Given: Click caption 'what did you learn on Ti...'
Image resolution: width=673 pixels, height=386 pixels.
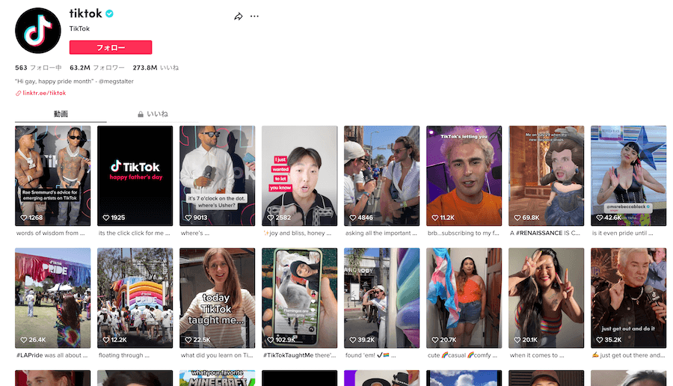Looking at the screenshot, I should pyautogui.click(x=217, y=355).
